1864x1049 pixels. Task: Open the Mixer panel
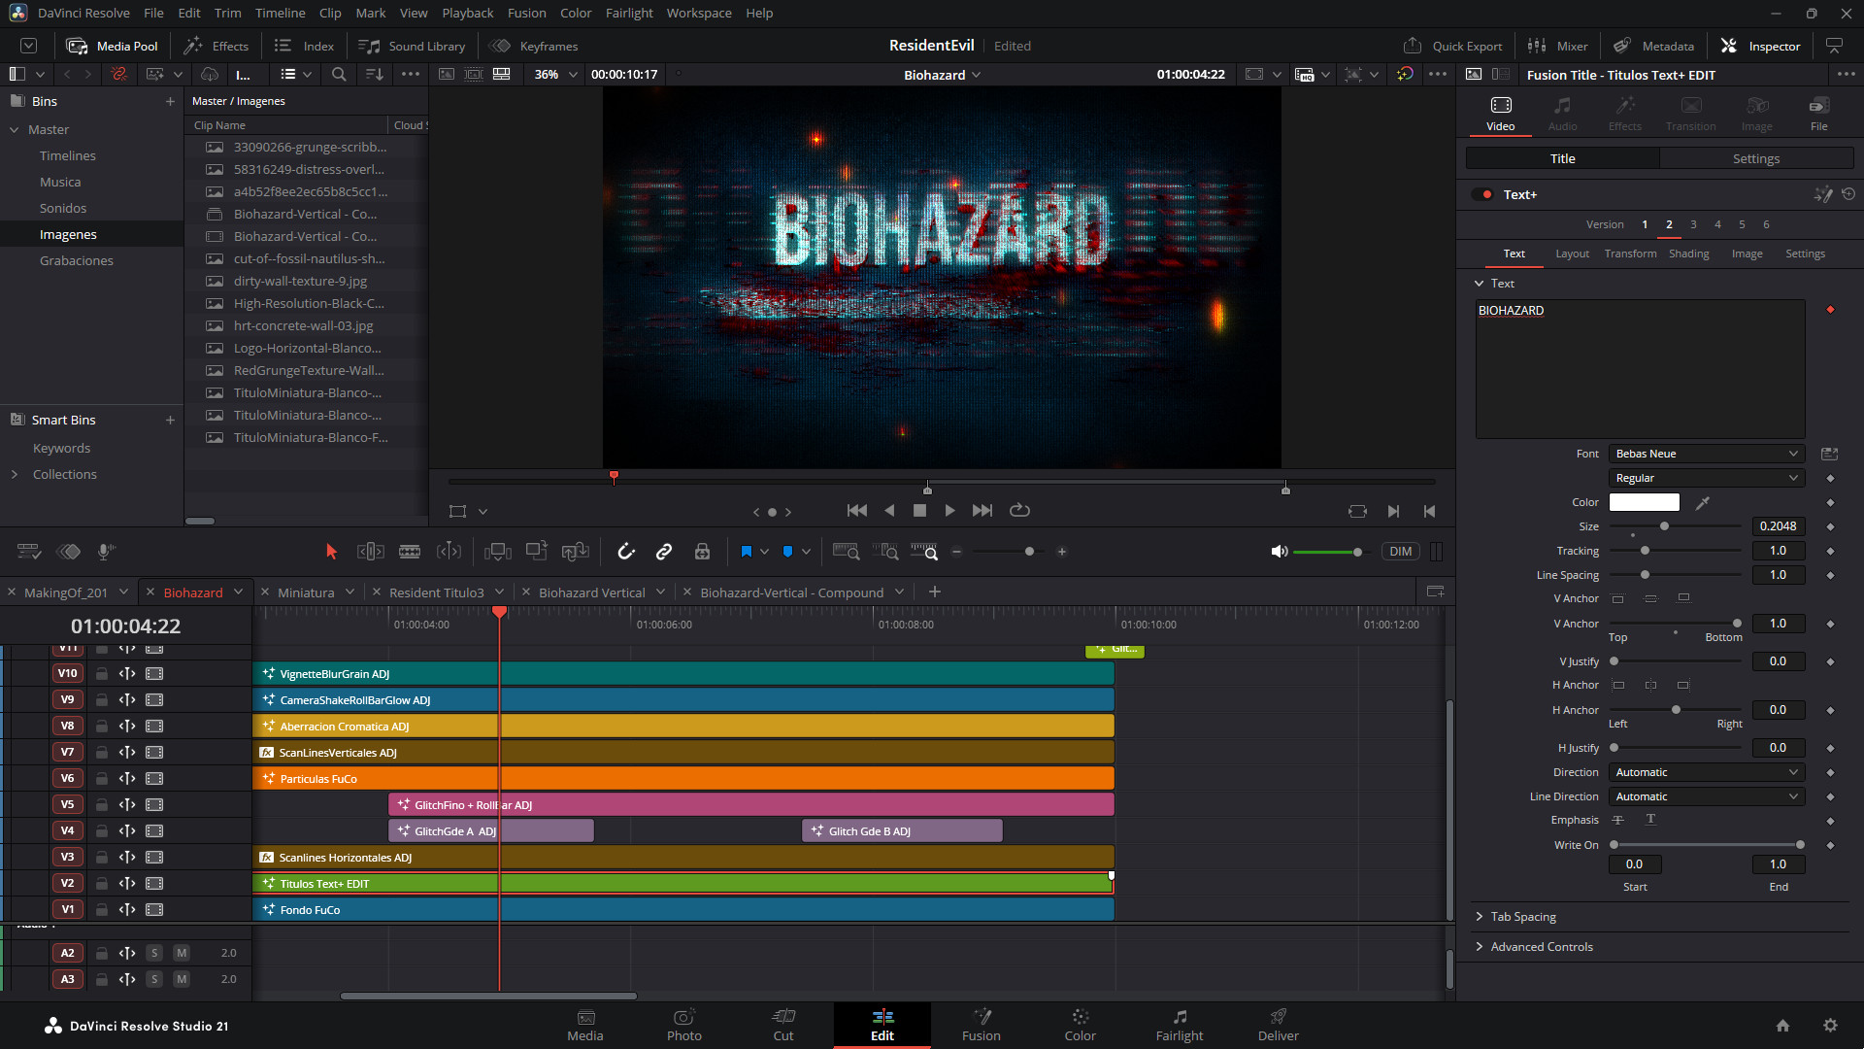click(x=1557, y=46)
